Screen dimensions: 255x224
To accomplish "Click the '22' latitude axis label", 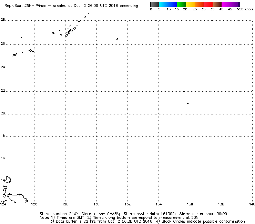I will [x=3, y=90].
